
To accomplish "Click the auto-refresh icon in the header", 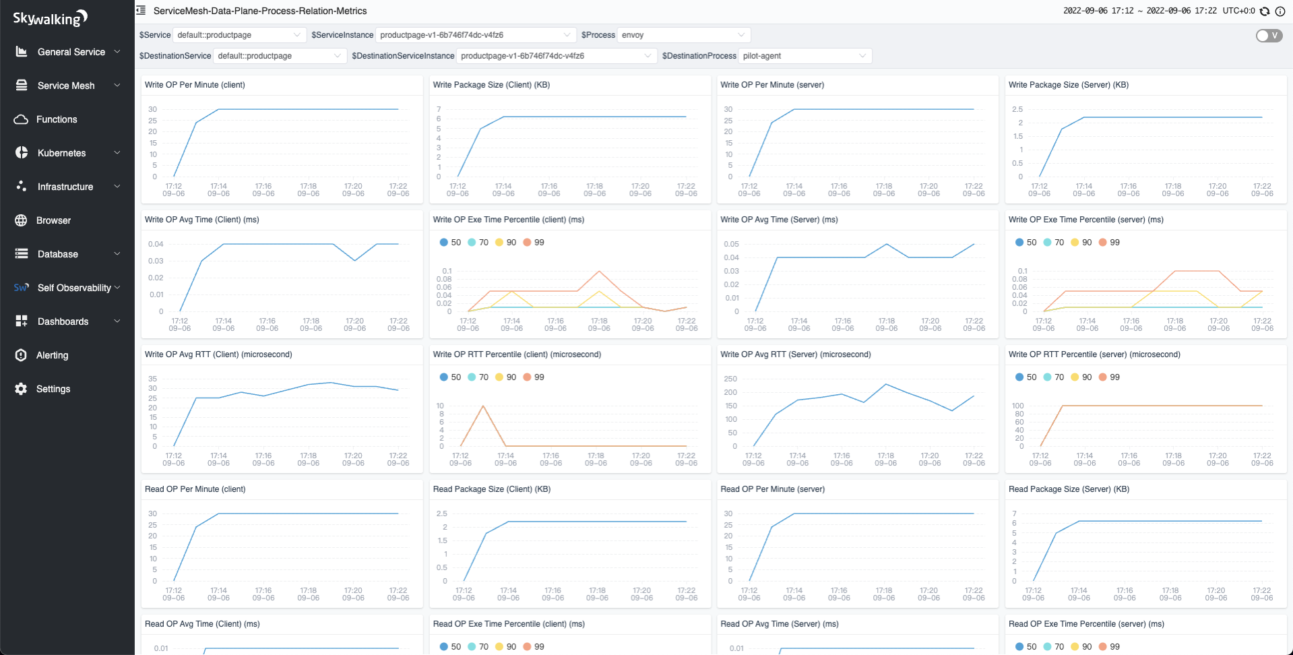I will point(1265,11).
